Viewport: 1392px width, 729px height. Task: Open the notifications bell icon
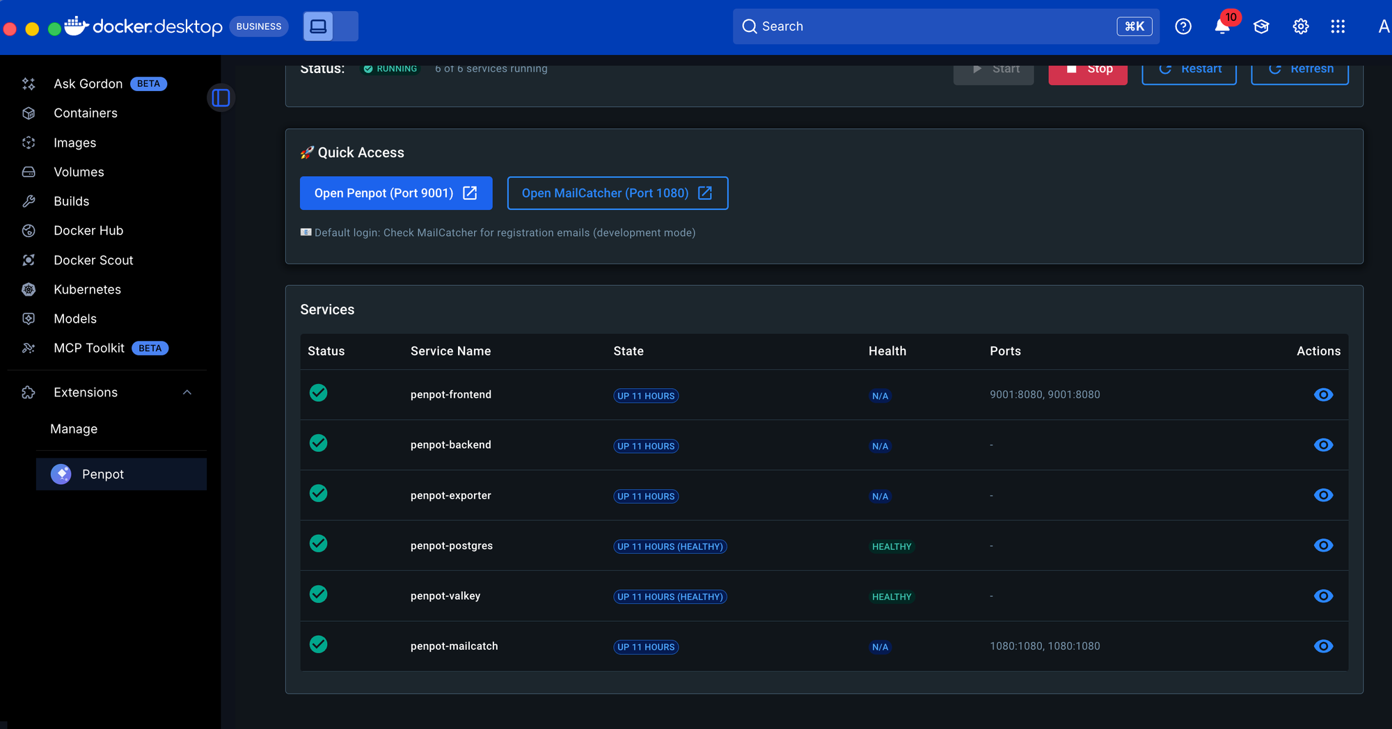[x=1221, y=26]
